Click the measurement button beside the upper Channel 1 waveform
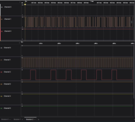The width and height of the screenshot is (135, 122). coord(132,22)
